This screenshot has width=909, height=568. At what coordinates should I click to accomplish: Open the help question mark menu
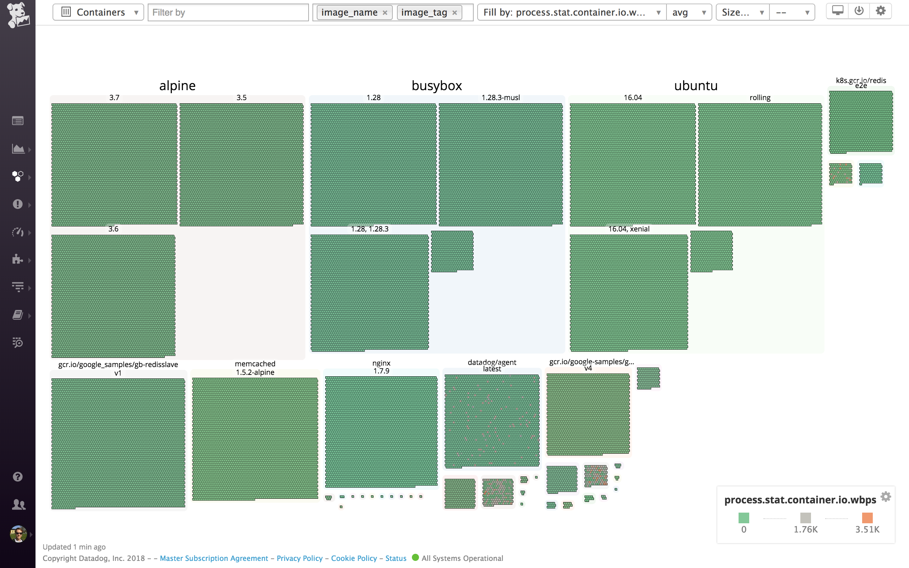18,476
